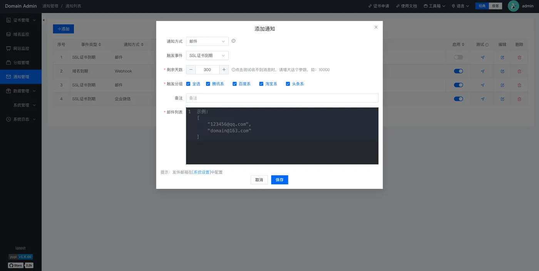Open 分组管理 in the sidebar
The image size is (539, 271).
click(x=21, y=62)
